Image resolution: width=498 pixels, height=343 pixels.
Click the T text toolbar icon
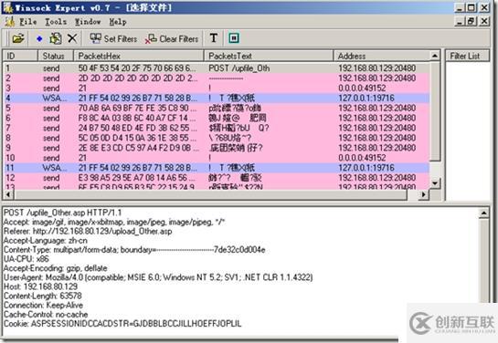(x=214, y=38)
